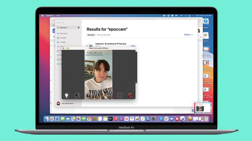This screenshot has height=141, width=252.
Task: Open Apple TV from the Dock
Action: point(111,119)
